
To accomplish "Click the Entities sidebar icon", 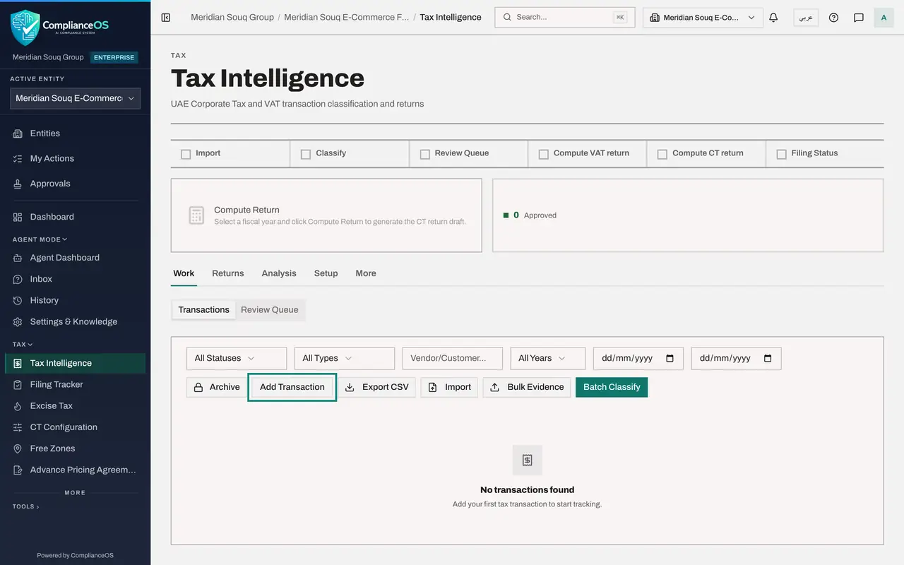I will 18,133.
